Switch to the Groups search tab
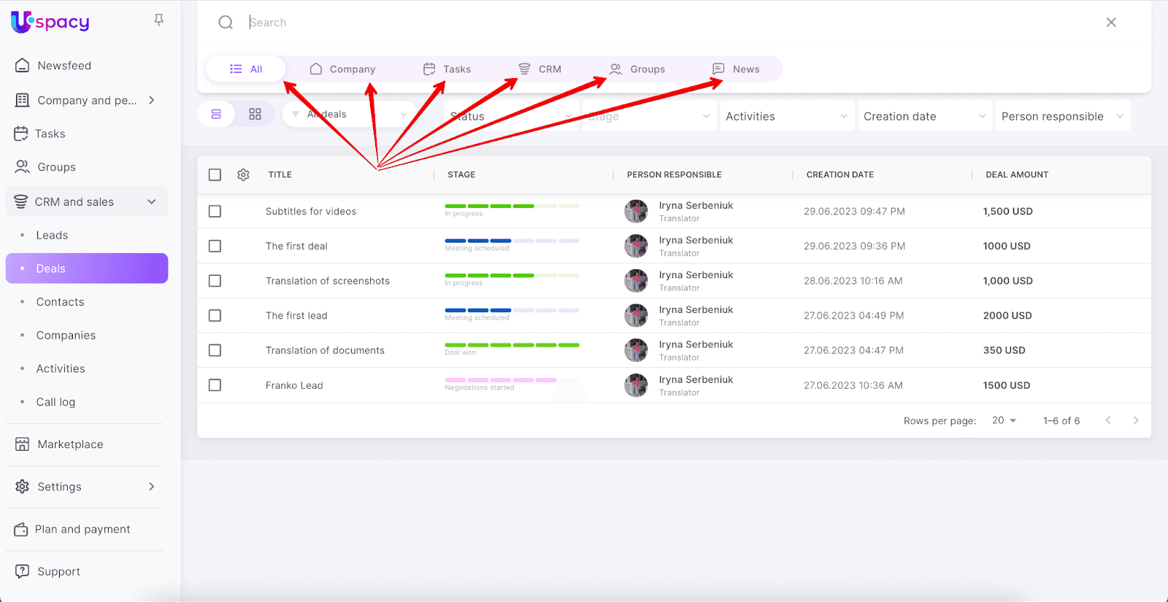The width and height of the screenshot is (1168, 602). click(638, 69)
